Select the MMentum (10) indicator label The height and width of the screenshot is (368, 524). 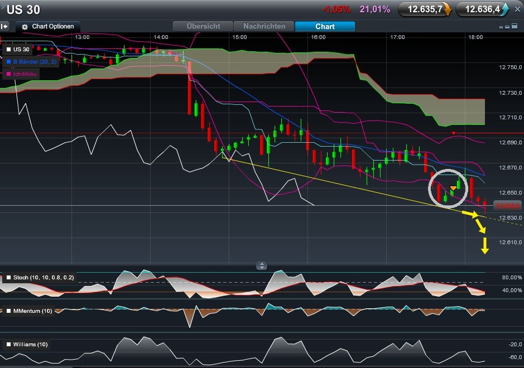[33, 311]
